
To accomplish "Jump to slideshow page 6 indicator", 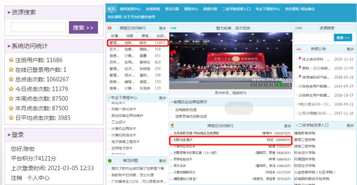I will 279,85.
